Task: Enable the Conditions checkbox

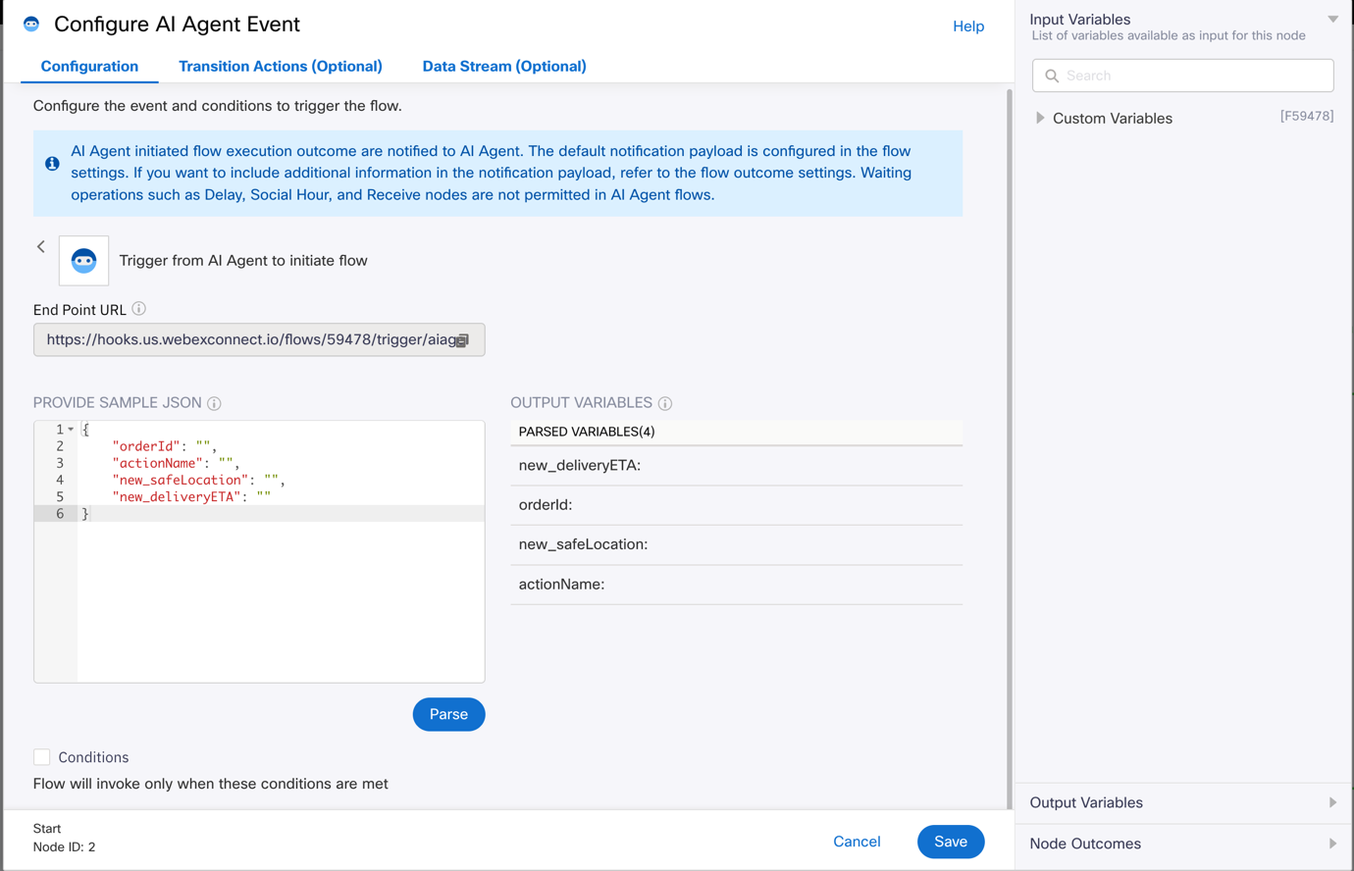Action: coord(42,757)
